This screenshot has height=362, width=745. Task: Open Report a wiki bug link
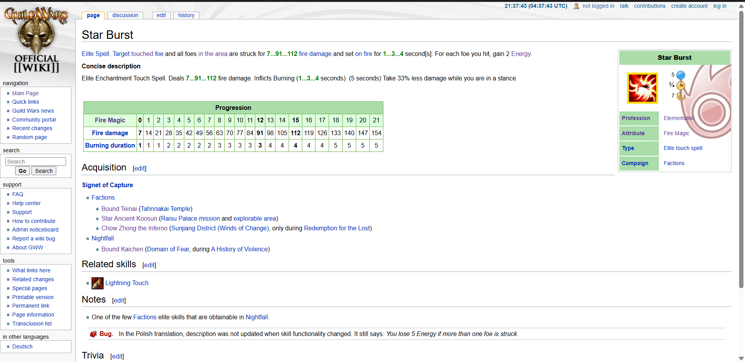point(33,238)
